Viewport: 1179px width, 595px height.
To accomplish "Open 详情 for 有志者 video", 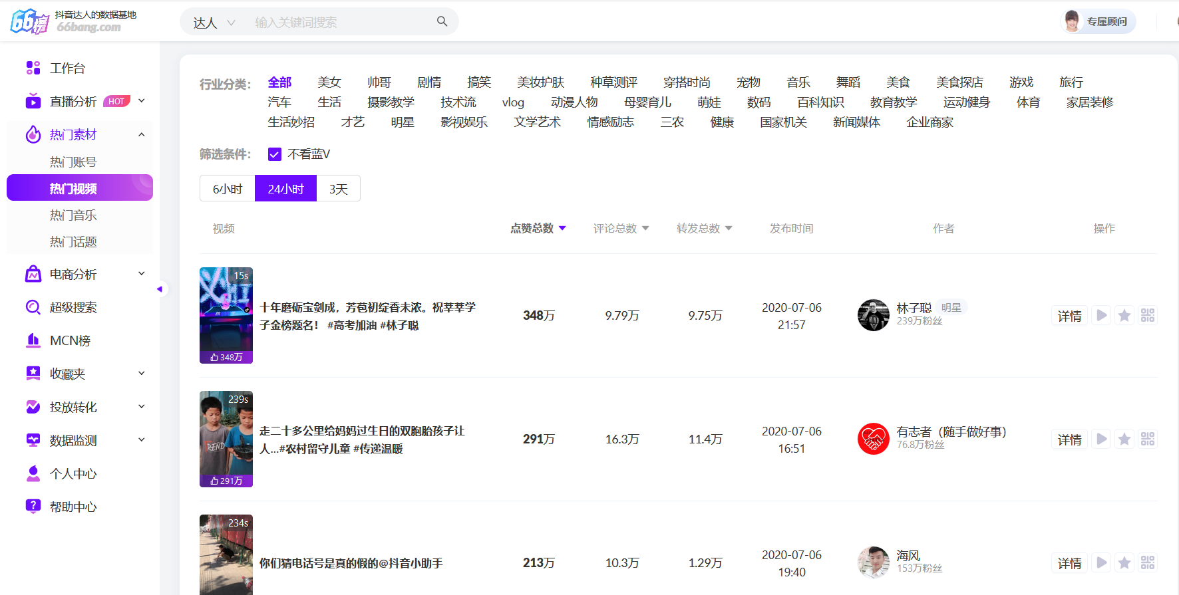I will 1069,439.
